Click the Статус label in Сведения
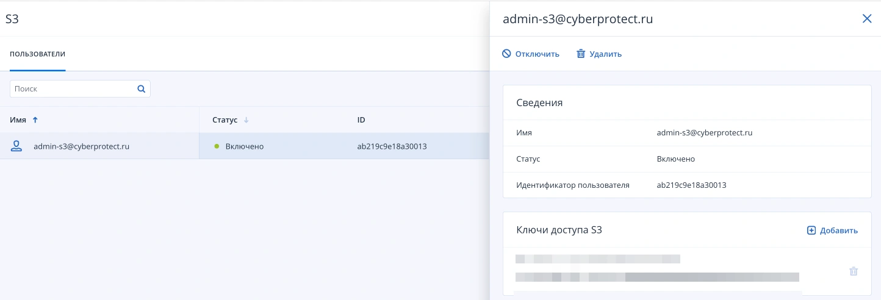 click(x=528, y=159)
